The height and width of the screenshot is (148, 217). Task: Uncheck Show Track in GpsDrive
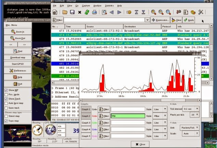[6, 99]
